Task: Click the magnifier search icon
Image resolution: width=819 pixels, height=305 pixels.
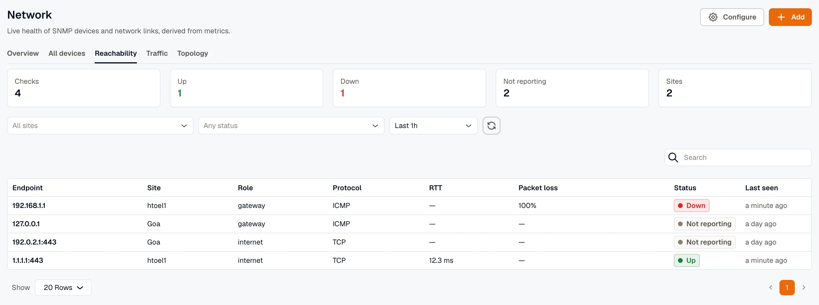Action: click(673, 157)
